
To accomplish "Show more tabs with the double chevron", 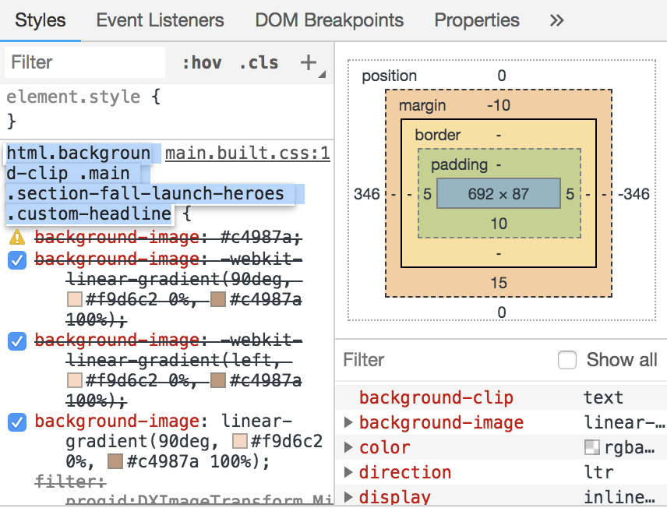I will tap(557, 20).
